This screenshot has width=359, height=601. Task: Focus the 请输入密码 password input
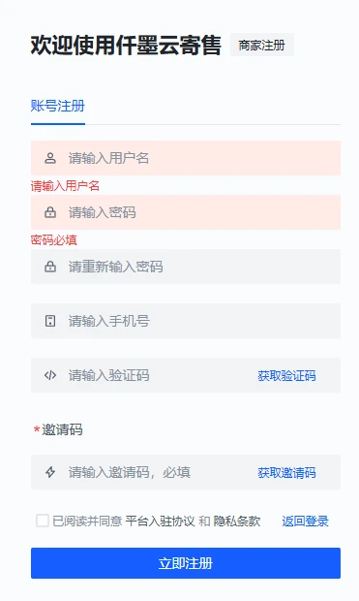tap(186, 212)
